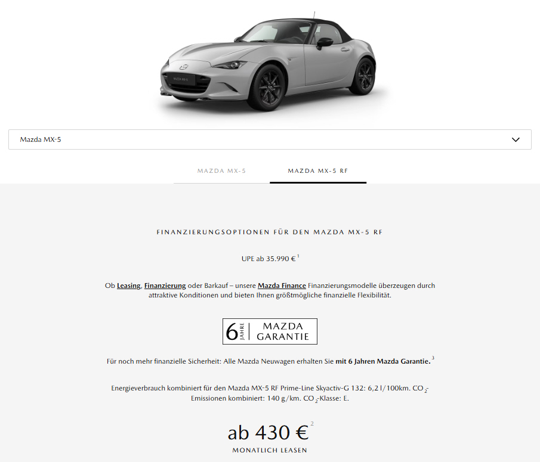Click footnote 3 after Mazda Garantie text
Image resolution: width=540 pixels, height=462 pixels.
(x=433, y=358)
